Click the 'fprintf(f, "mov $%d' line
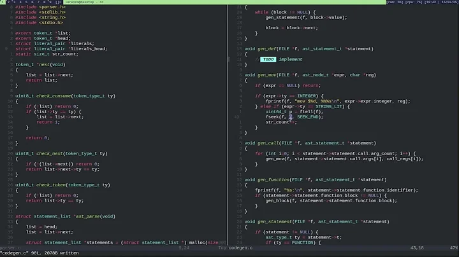 (x=338, y=101)
